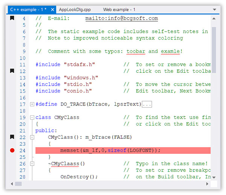Collapse the ~CMyClaass destructor block
This screenshot has width=226, height=195.
[32, 164]
